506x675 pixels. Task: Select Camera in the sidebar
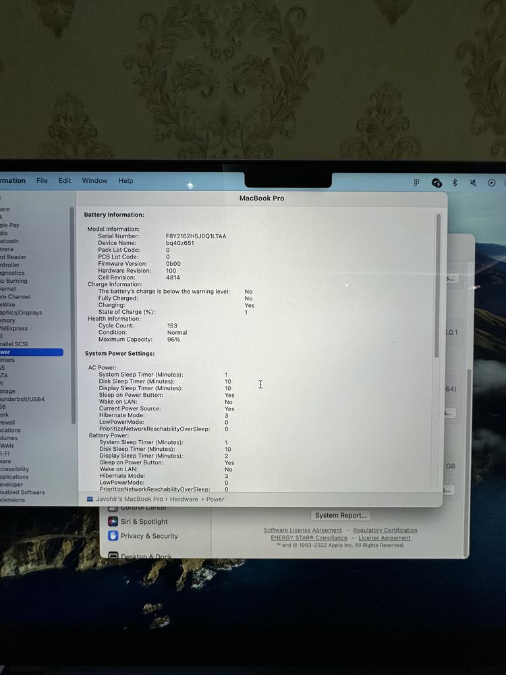7,249
